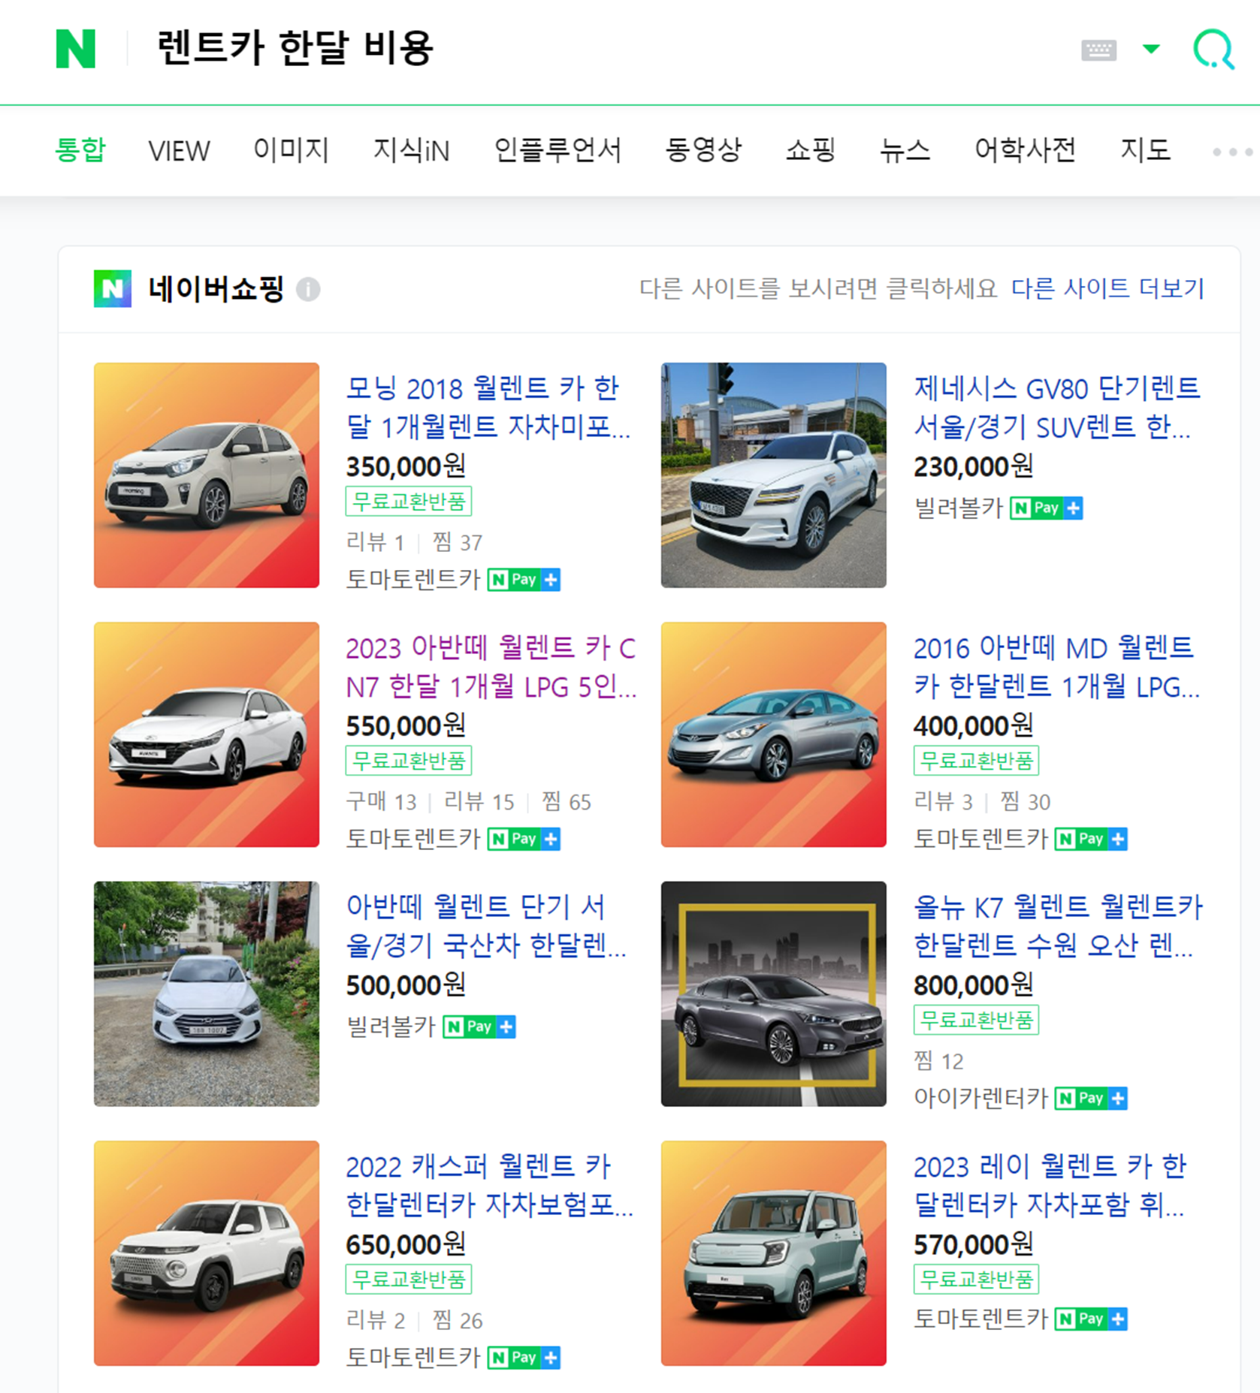The height and width of the screenshot is (1393, 1260).
Task: Click 빌려볼카 seller under GV80 listing
Action: (x=958, y=508)
